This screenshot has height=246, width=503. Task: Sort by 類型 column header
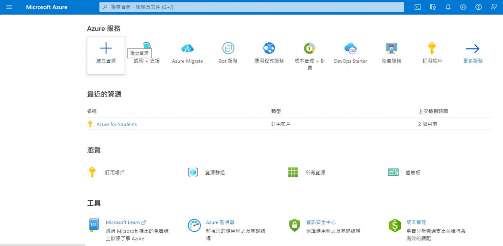276,111
